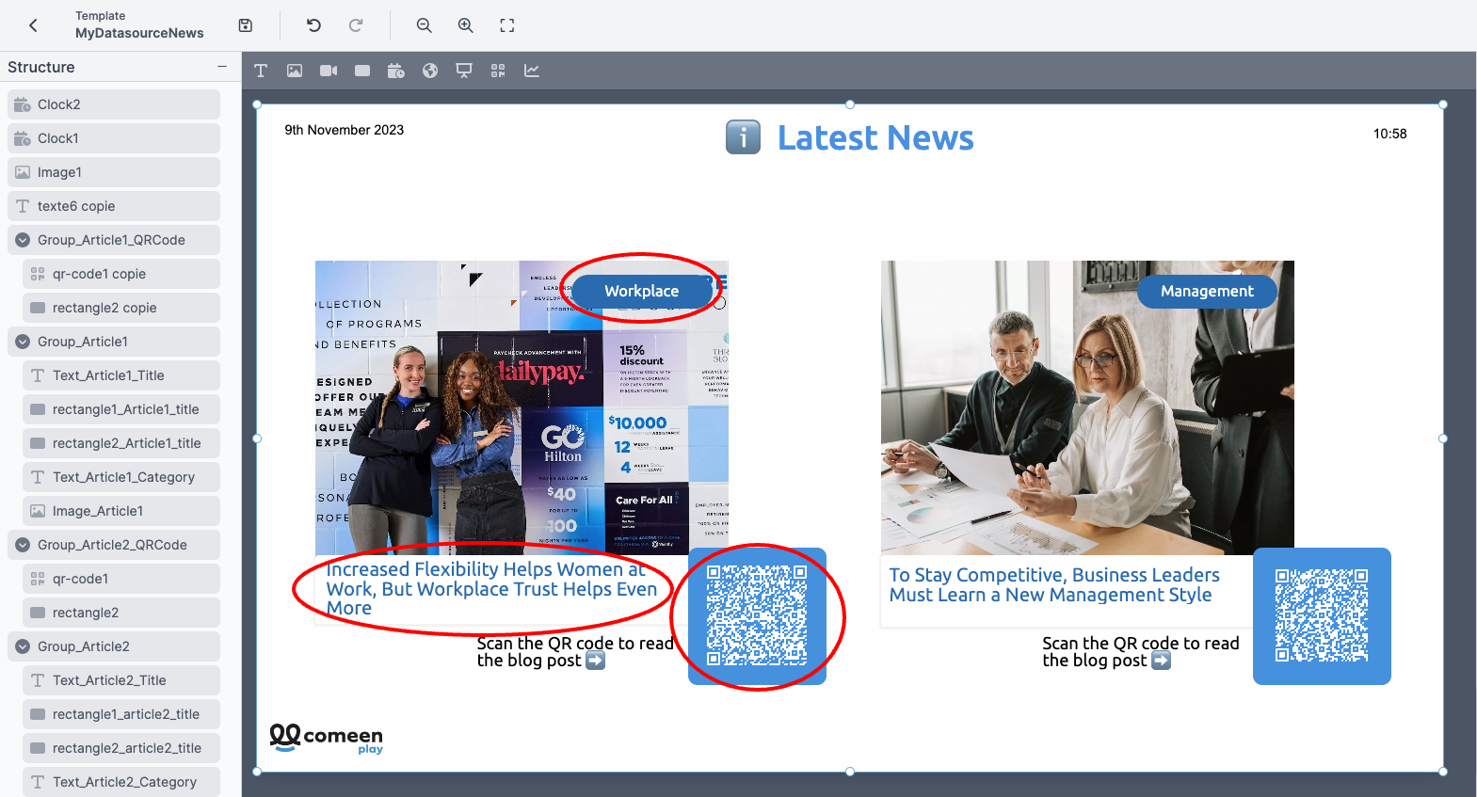Screen dimensions: 1477x797
Task: Click the 9th November 2023 date text
Action: [345, 130]
